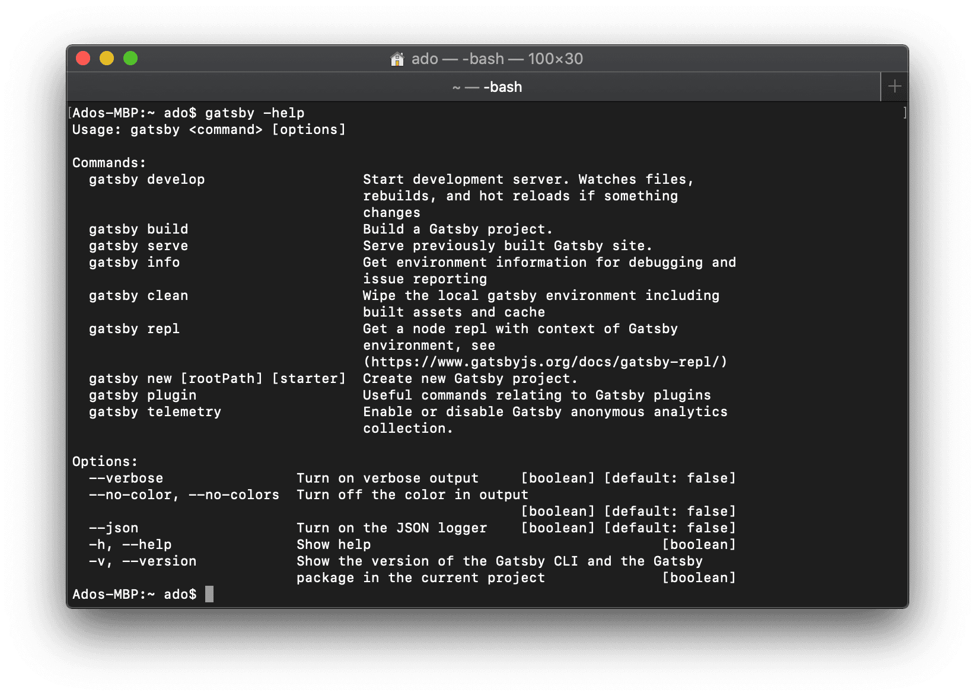The width and height of the screenshot is (975, 696).
Task: Click 'Show the version of the Gatsby CLI' line
Action: (499, 561)
